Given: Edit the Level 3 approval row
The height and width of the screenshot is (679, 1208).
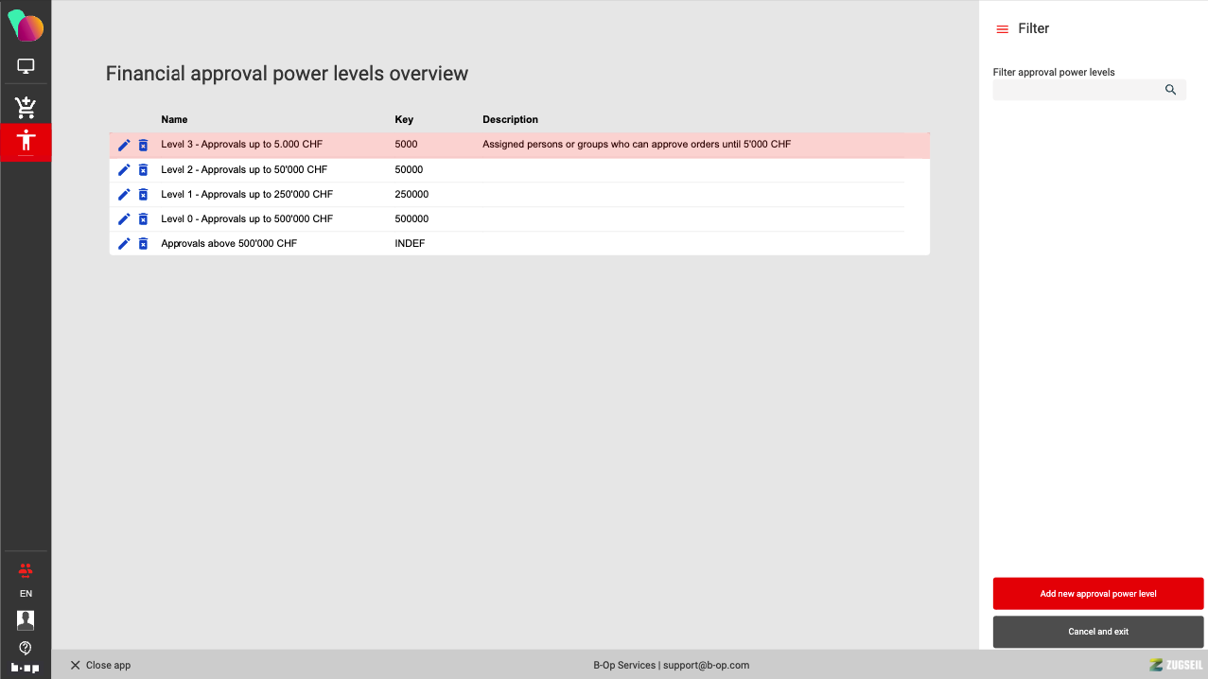Looking at the screenshot, I should coord(124,145).
